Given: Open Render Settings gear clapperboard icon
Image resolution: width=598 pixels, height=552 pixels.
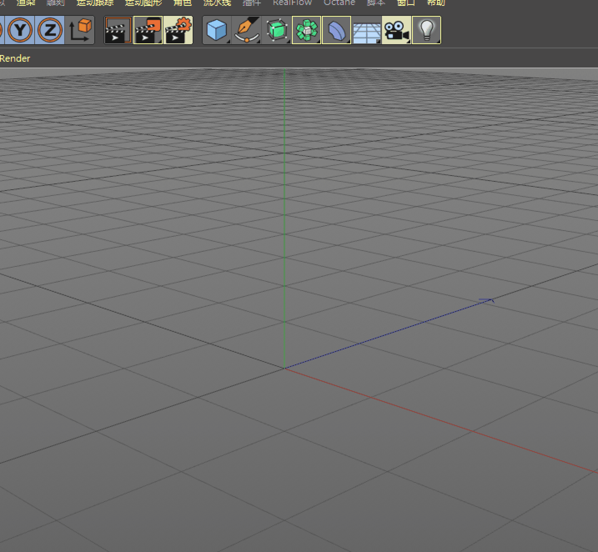Looking at the screenshot, I should click(178, 30).
